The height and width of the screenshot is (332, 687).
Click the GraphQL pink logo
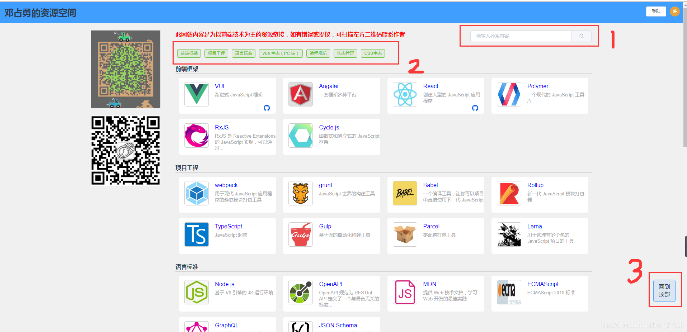197,327
